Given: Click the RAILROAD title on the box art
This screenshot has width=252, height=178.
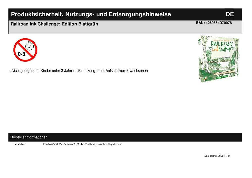Looking at the screenshot, I should point(222,44).
